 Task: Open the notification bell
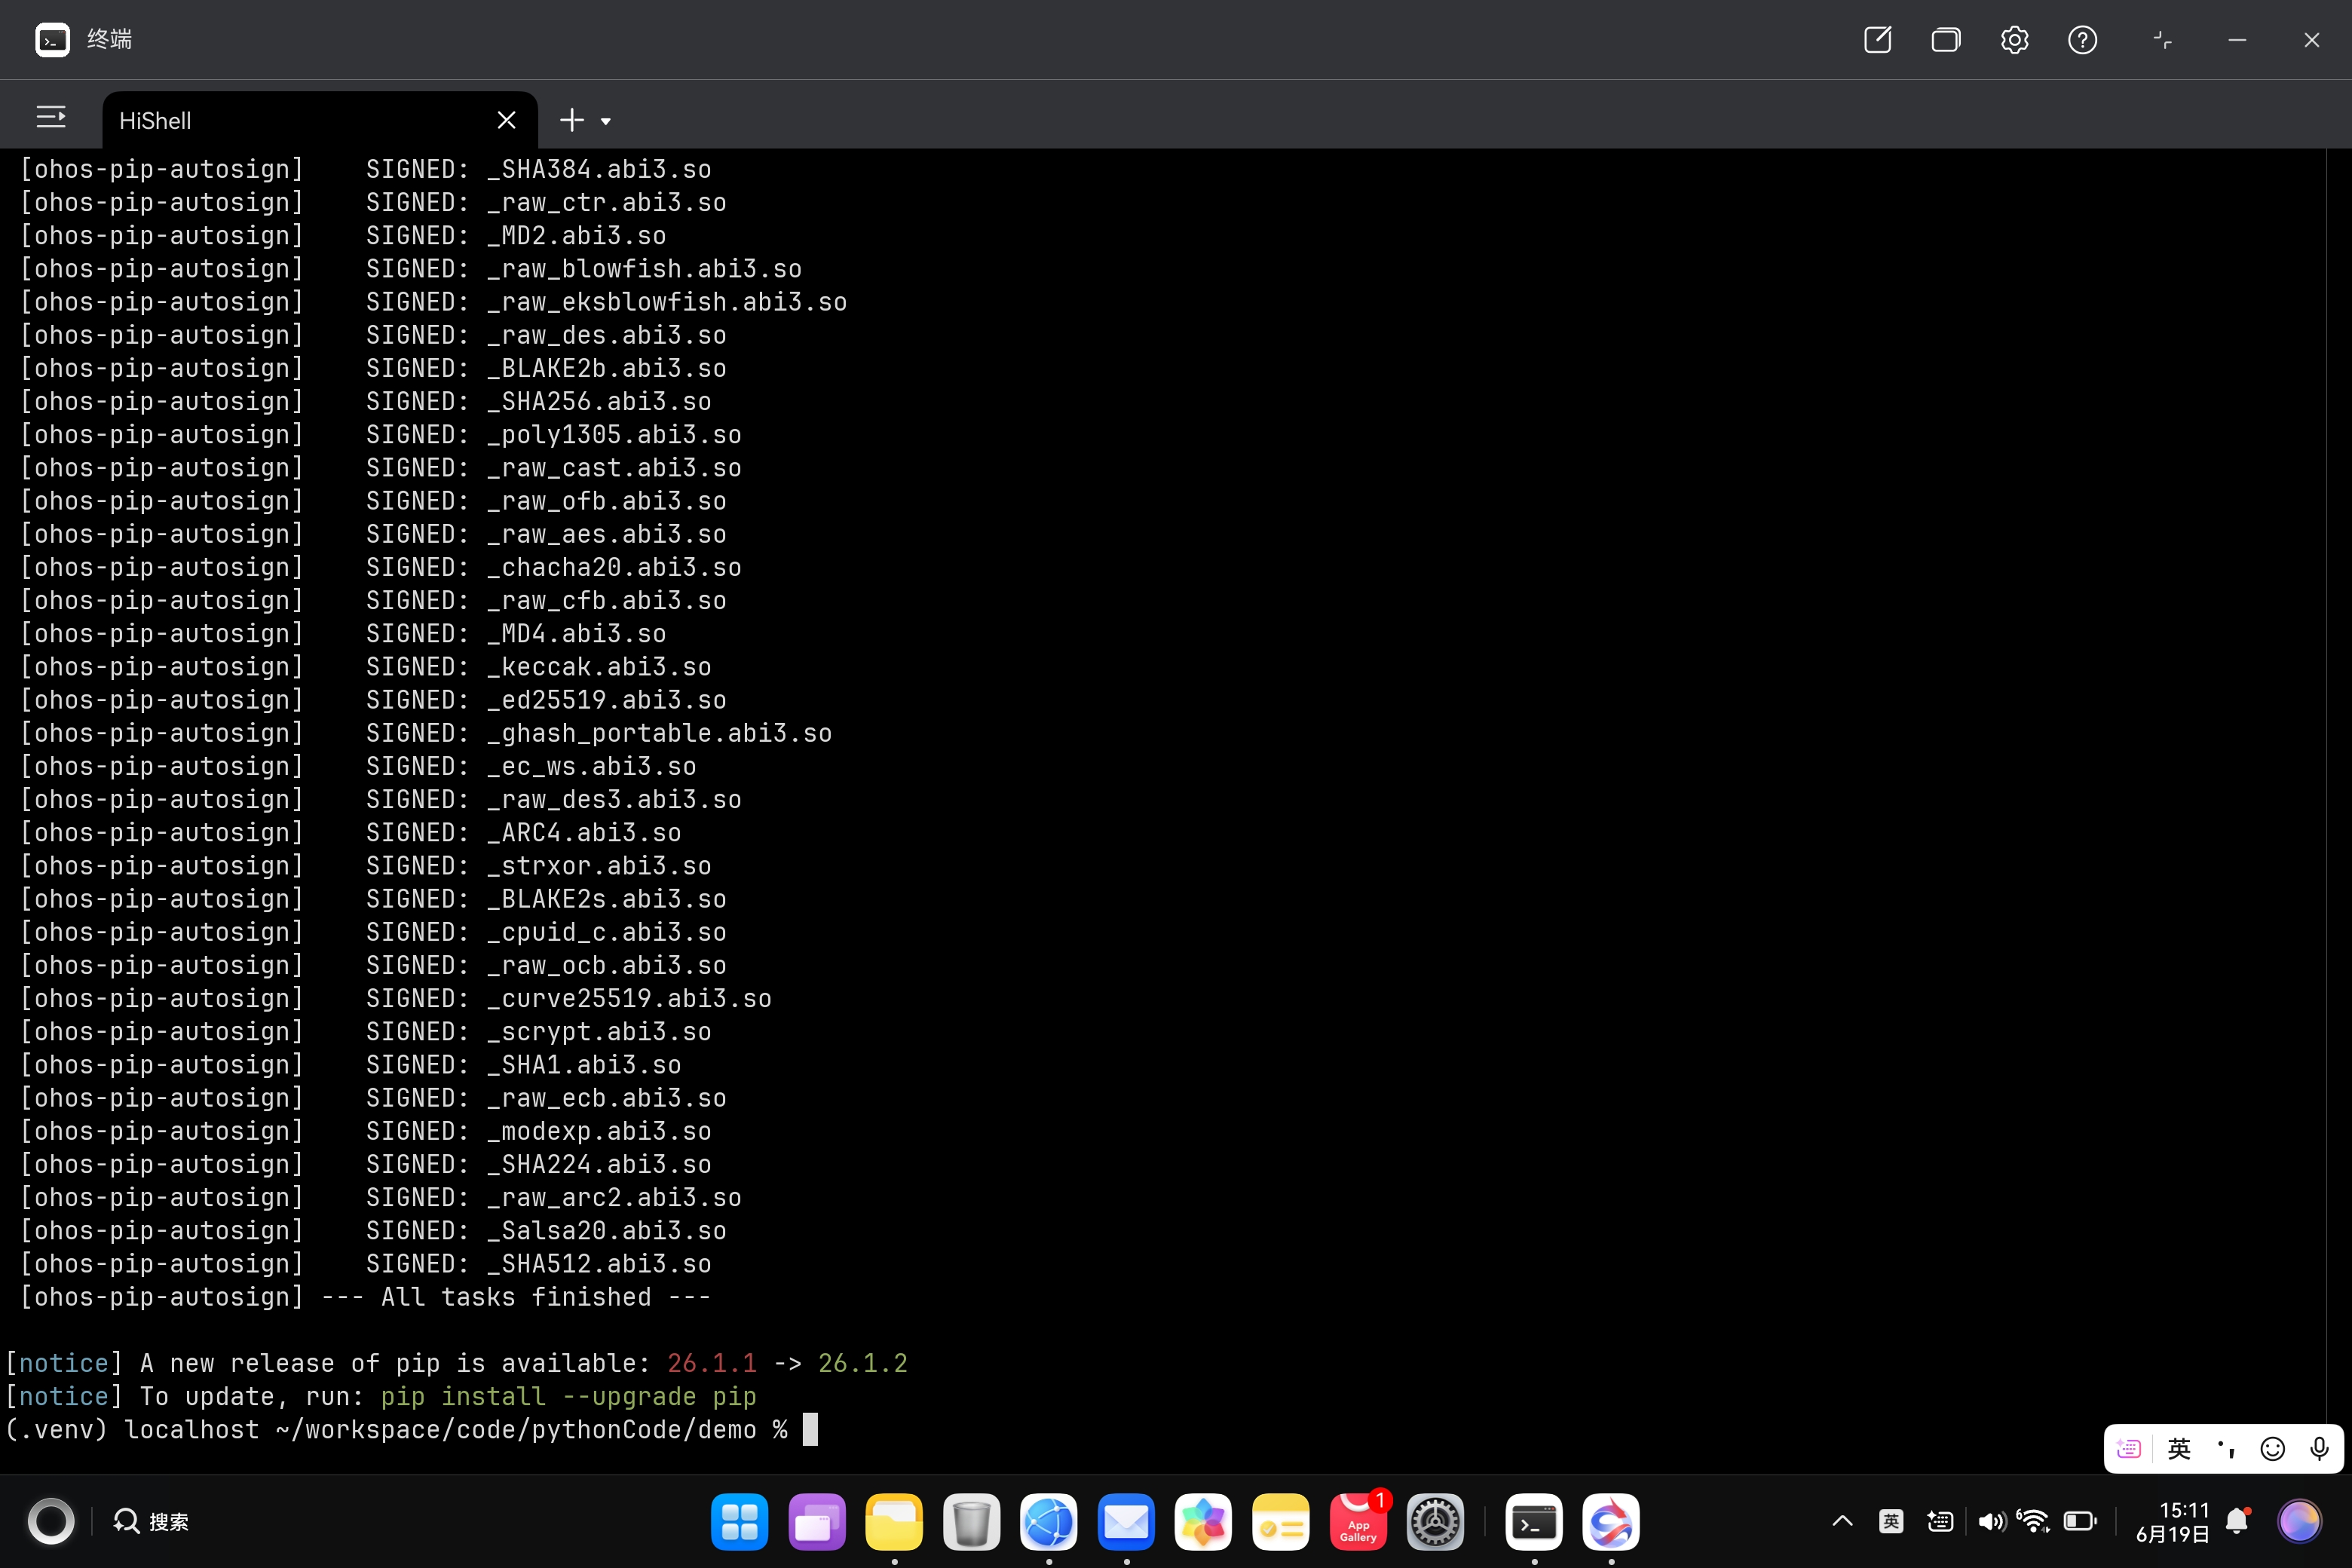(2238, 1521)
